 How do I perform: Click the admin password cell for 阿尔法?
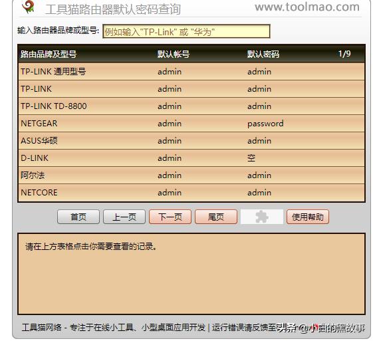pos(259,175)
